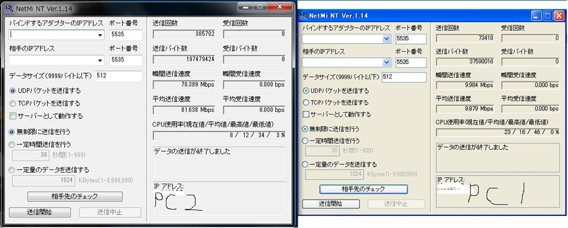The image size is (568, 228).
Task: Maximize the PC1 NetMi window
Action: point(547,15)
